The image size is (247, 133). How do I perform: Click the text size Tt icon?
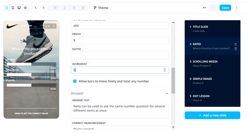tap(74, 8)
